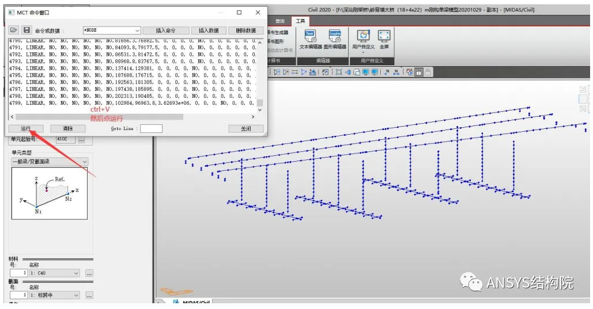593x309 pixels.
Task: Switch to 全屏 full screen view
Action: (384, 40)
